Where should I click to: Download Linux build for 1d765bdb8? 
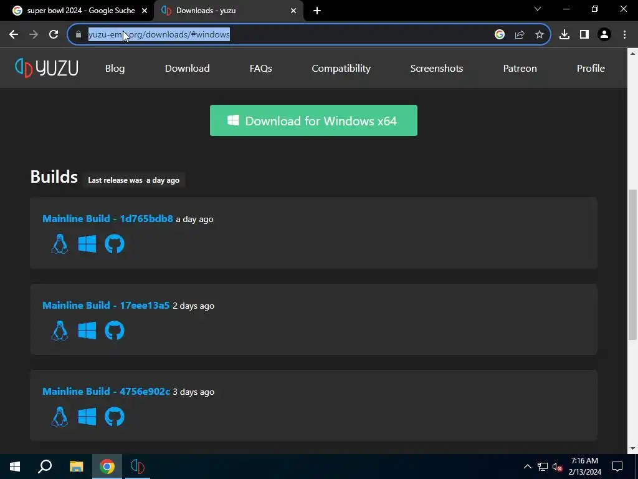(x=59, y=244)
